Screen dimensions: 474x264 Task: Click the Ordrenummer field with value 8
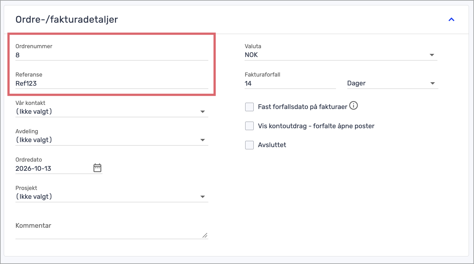(112, 55)
